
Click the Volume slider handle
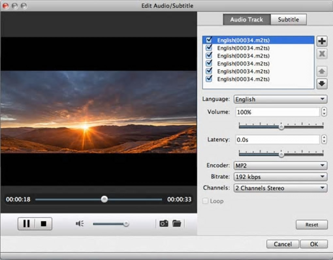click(x=281, y=127)
